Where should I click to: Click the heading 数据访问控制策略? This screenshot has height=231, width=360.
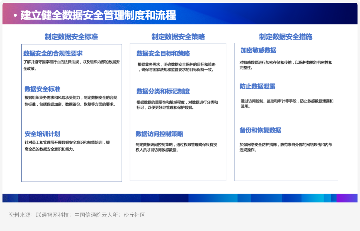(x=159, y=134)
